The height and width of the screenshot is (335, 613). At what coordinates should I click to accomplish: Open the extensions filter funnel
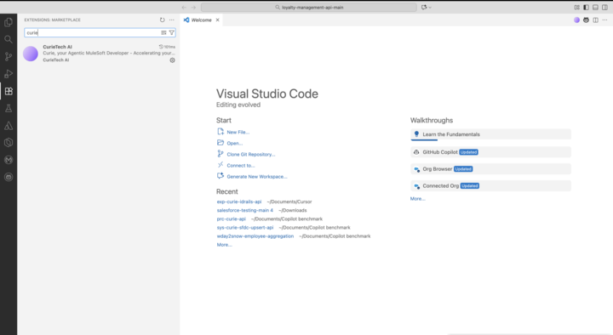click(172, 33)
